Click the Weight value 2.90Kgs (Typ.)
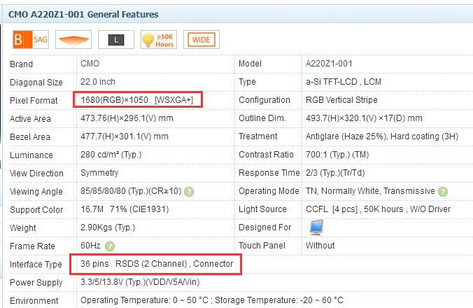The image size is (473, 308). (x=108, y=227)
